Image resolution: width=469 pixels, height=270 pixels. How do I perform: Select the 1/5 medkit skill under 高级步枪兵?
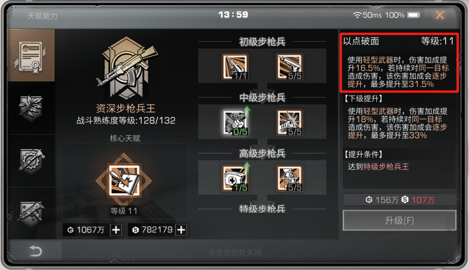tap(235, 179)
